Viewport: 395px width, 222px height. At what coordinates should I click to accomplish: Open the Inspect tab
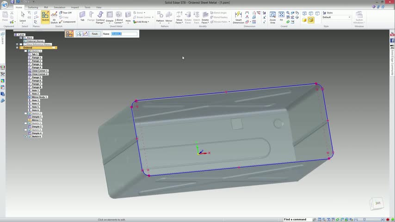tap(75, 7)
